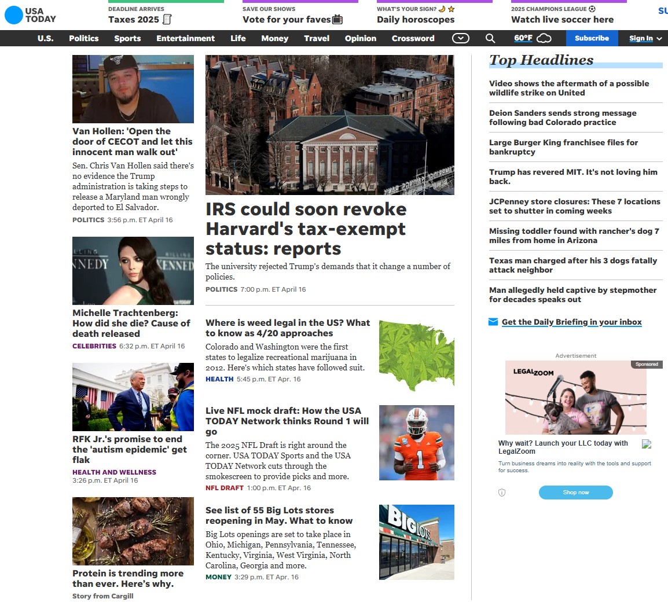The width and height of the screenshot is (668, 610).
Task: Open Protein is trending more than ever story
Action: pyautogui.click(x=128, y=579)
